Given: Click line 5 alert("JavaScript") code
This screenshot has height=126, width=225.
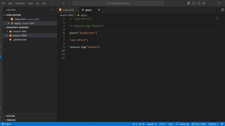Looking at the screenshot, I should click(83, 33).
